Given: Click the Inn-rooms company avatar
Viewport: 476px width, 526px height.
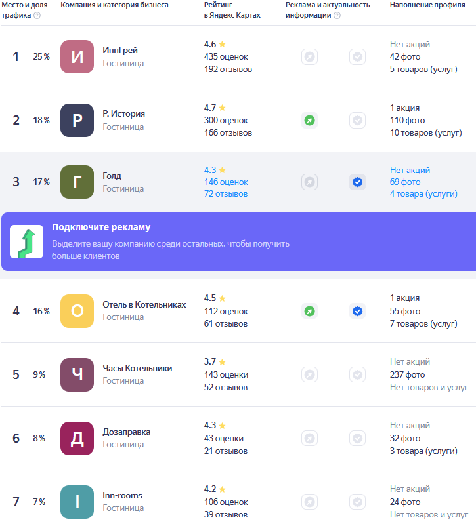Looking at the screenshot, I should (77, 502).
